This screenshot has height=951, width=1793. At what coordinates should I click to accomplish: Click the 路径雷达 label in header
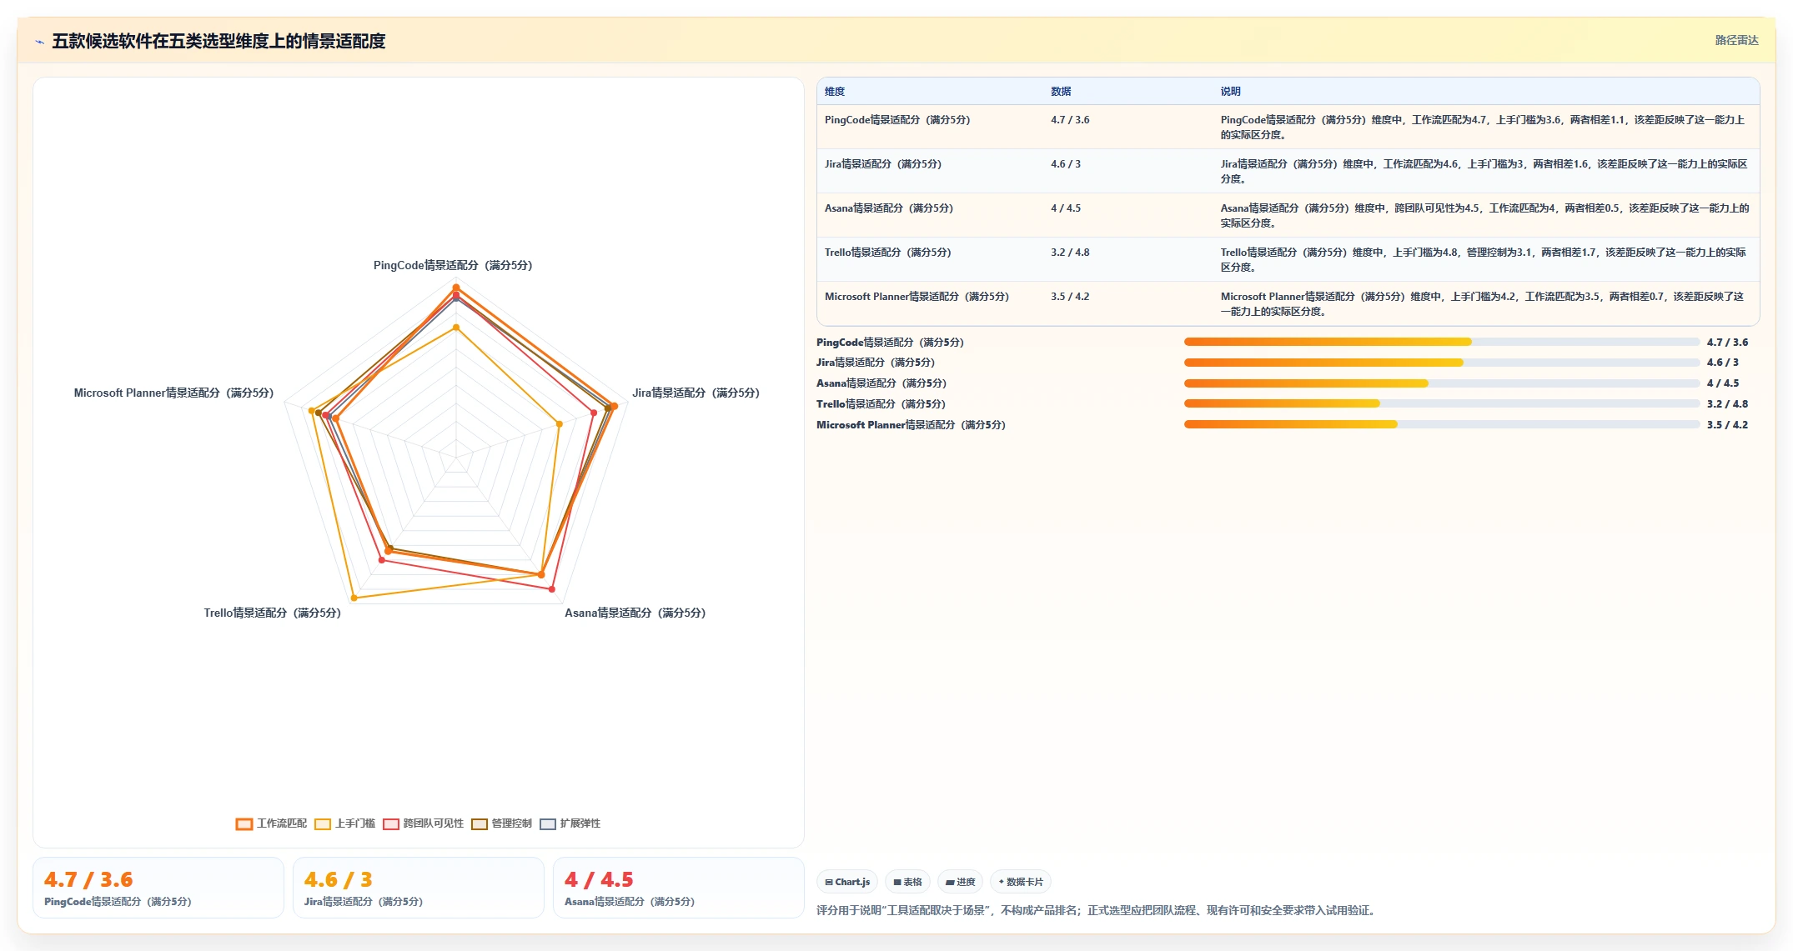[1736, 40]
